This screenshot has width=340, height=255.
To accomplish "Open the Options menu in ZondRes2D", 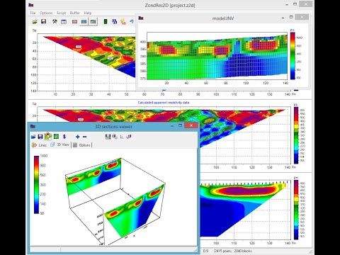I will [x=46, y=13].
